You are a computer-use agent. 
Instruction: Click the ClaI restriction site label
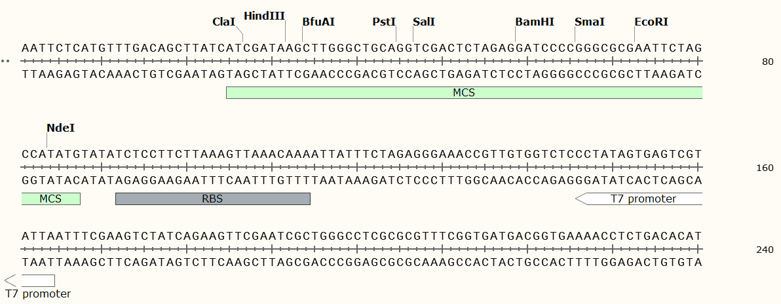click(x=223, y=22)
